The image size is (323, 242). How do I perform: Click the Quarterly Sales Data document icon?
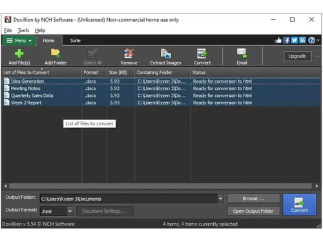point(6,96)
